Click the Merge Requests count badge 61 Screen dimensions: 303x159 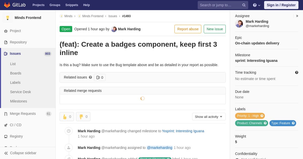click(x=48, y=114)
